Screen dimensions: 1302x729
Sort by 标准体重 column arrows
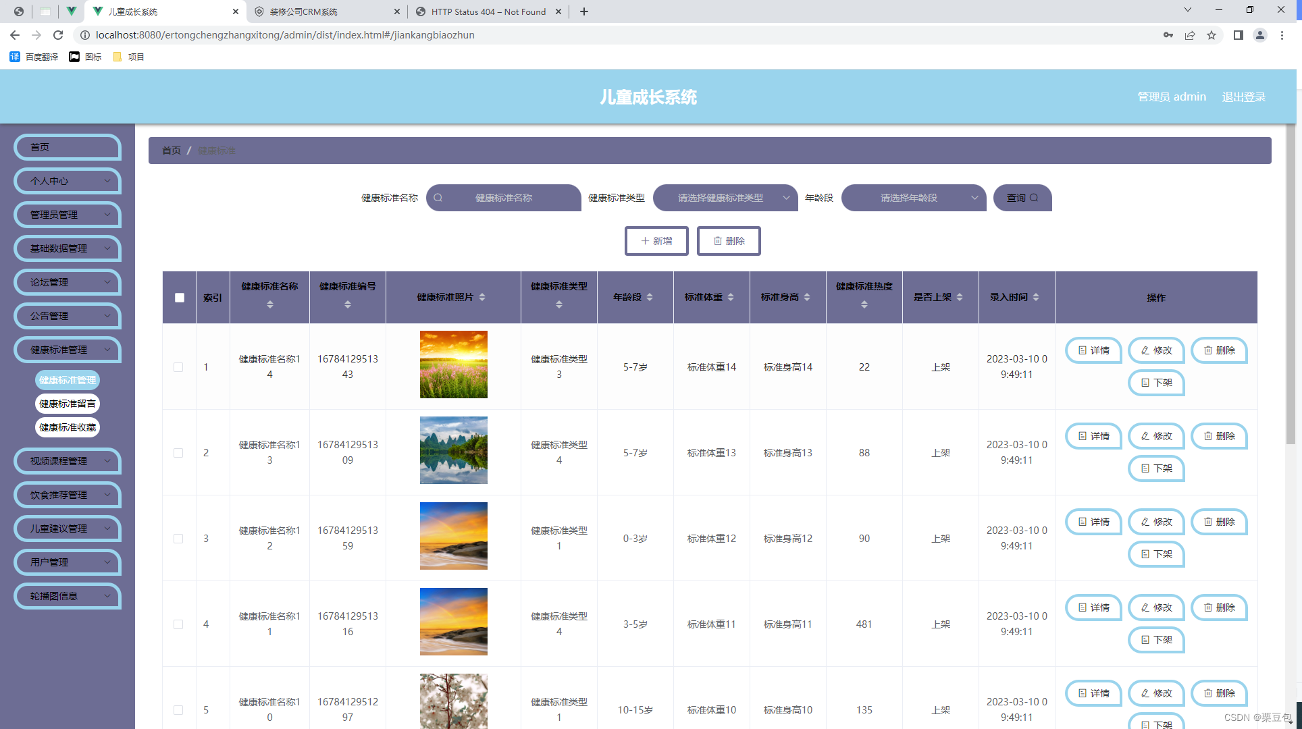(x=731, y=297)
